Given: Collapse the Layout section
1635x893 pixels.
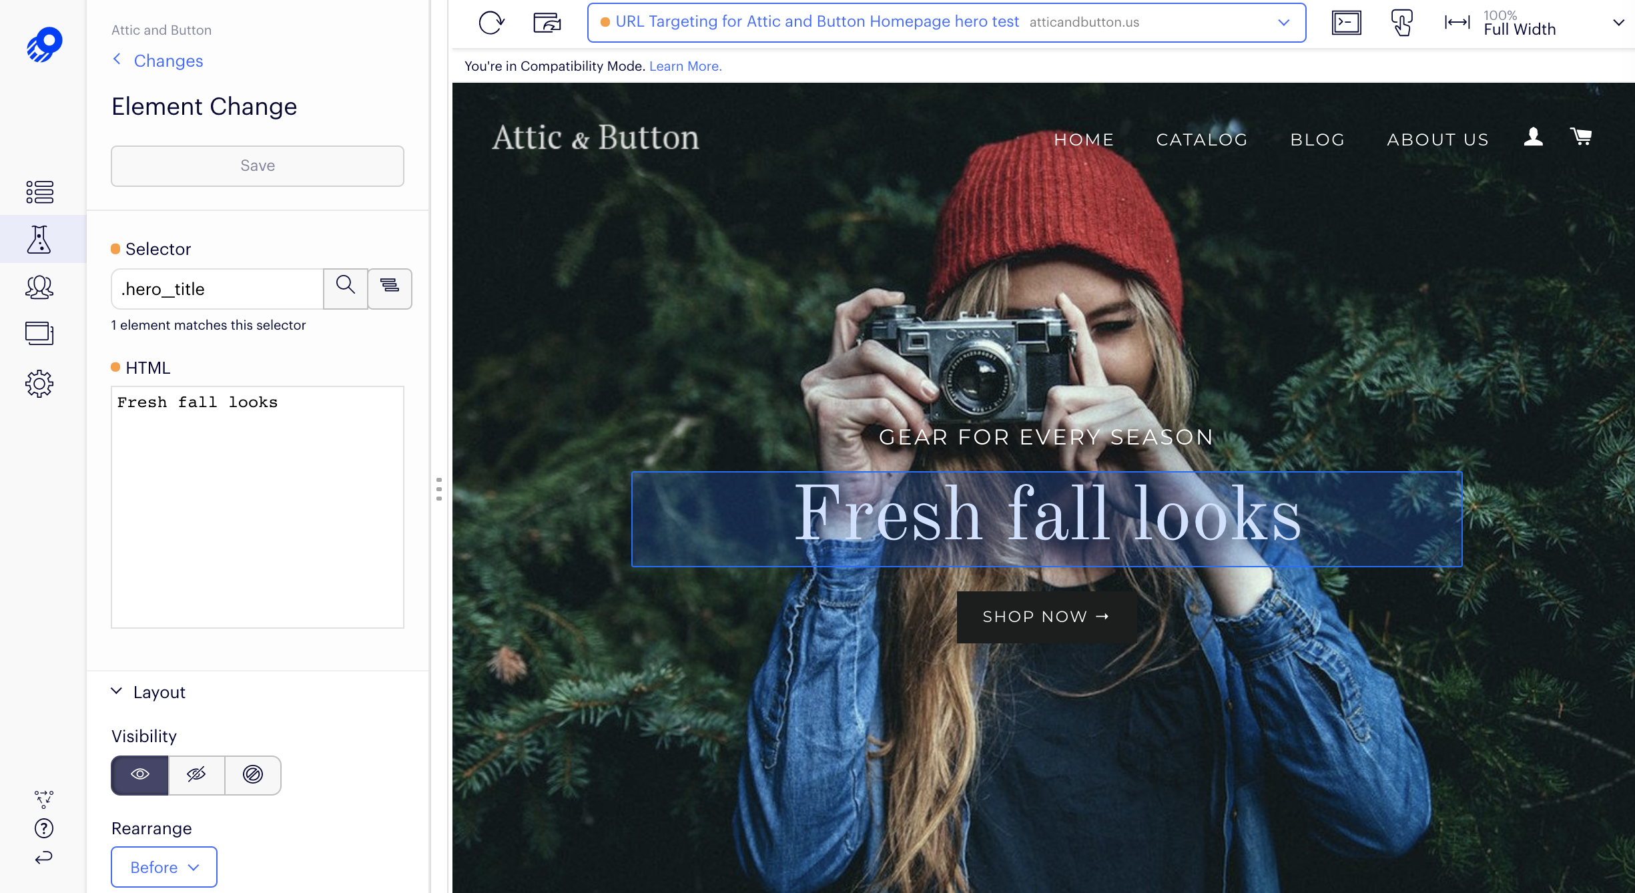Looking at the screenshot, I should coord(117,691).
